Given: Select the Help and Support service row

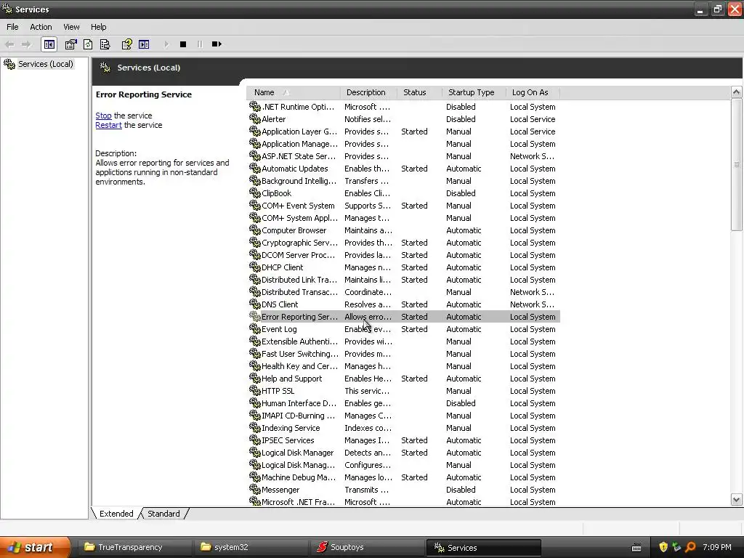Looking at the screenshot, I should click(x=404, y=378).
